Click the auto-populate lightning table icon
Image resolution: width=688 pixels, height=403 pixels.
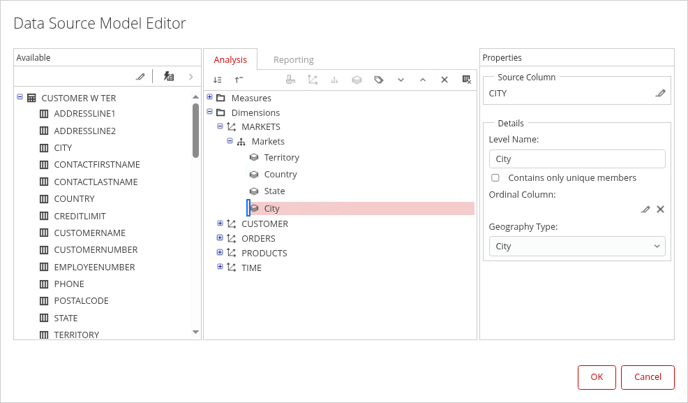pos(169,76)
